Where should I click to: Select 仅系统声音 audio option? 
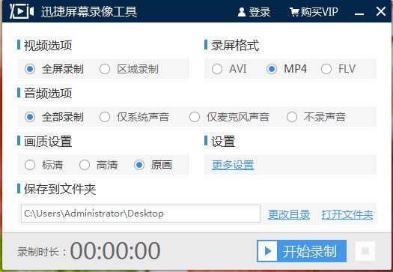[134, 117]
